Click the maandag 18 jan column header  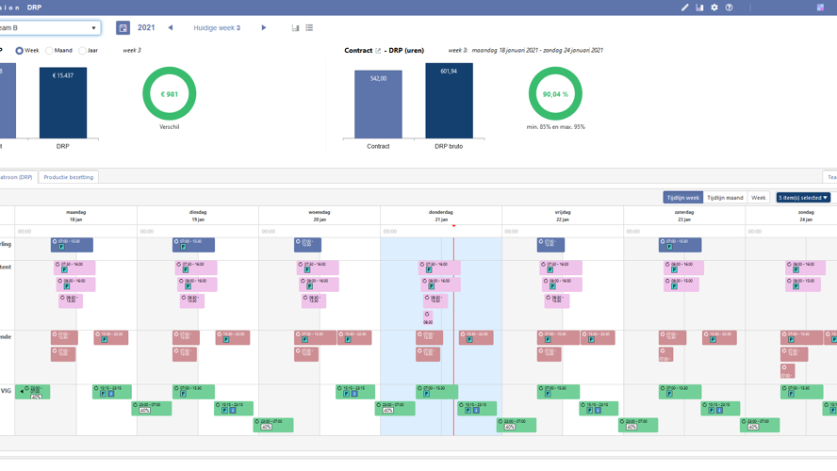tap(75, 216)
